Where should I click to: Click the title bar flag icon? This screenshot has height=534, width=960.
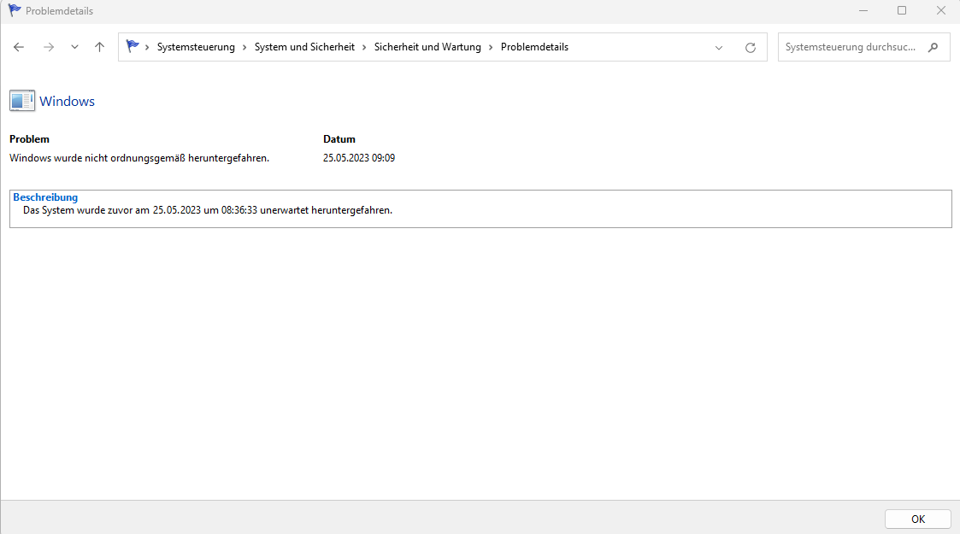click(15, 10)
